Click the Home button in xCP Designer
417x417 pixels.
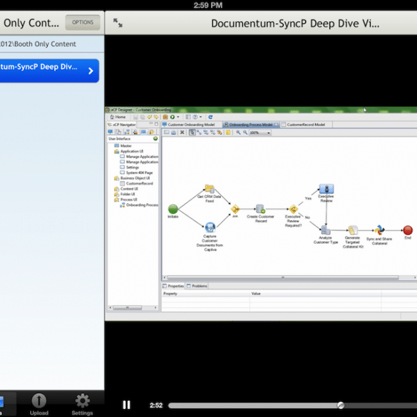click(x=118, y=117)
